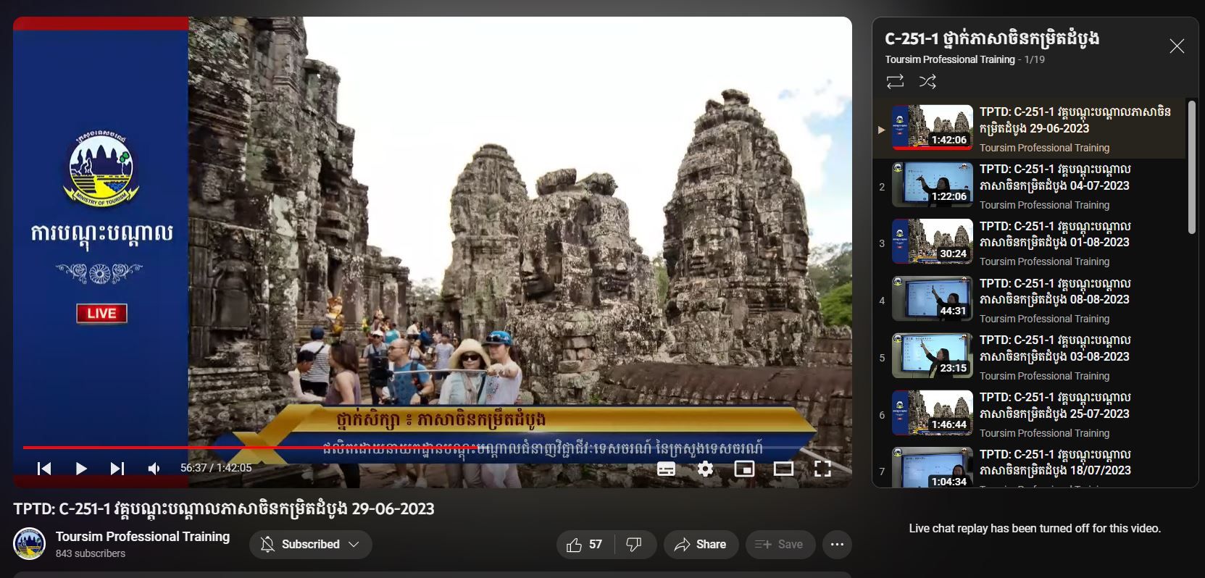1205x578 pixels.
Task: Toggle shuffle playlist icon
Action: 927,81
